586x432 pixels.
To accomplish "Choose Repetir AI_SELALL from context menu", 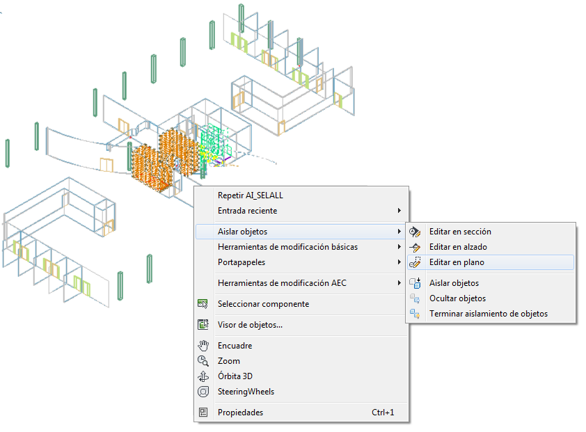I will point(301,195).
